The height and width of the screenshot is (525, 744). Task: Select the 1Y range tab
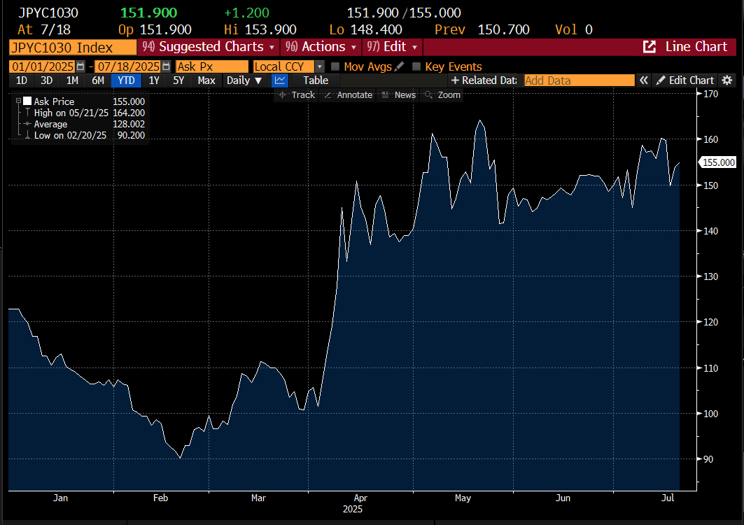[x=154, y=80]
